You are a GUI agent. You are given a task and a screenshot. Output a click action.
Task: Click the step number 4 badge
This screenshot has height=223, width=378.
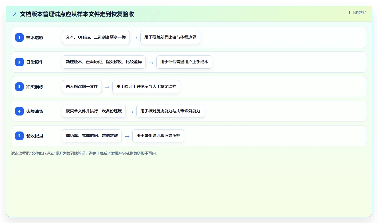[x=19, y=111]
